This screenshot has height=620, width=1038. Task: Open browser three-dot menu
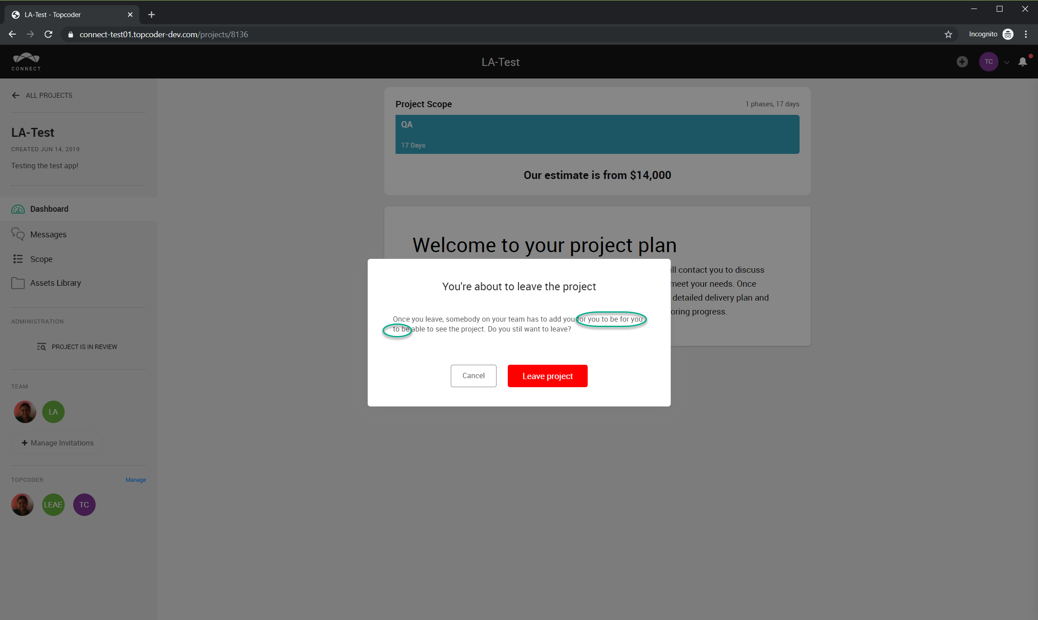(x=1025, y=35)
